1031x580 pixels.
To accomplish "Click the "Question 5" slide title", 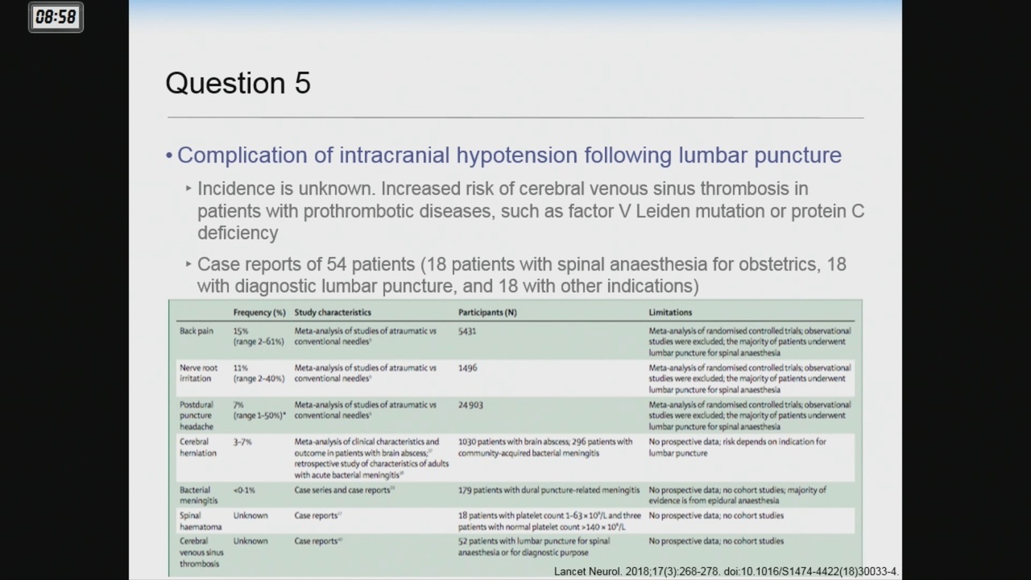I will coord(238,83).
